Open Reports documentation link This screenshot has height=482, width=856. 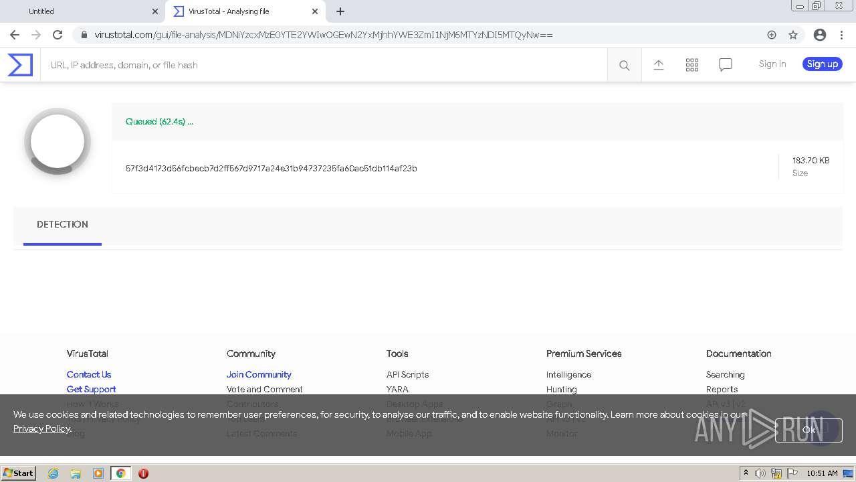point(722,390)
